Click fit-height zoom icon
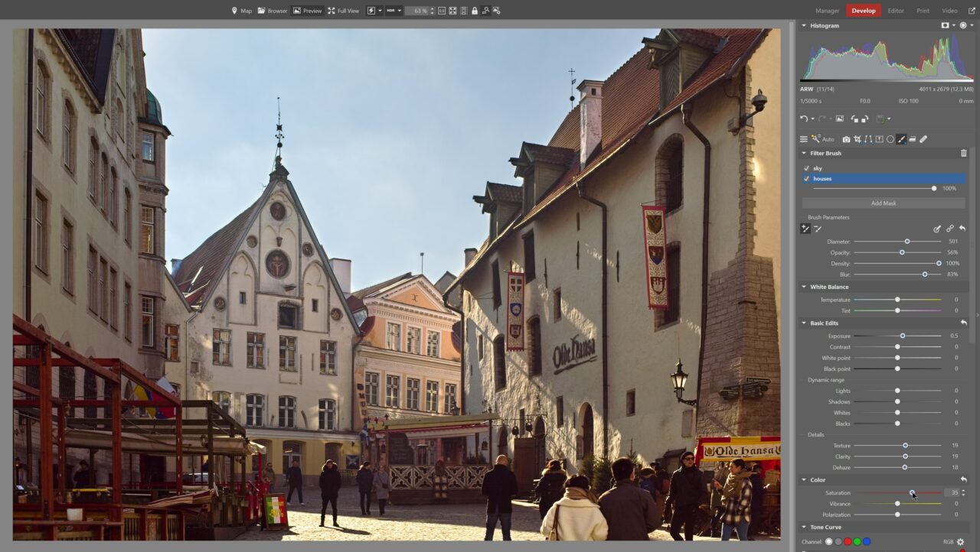Image resolution: width=980 pixels, height=552 pixels. [x=463, y=11]
